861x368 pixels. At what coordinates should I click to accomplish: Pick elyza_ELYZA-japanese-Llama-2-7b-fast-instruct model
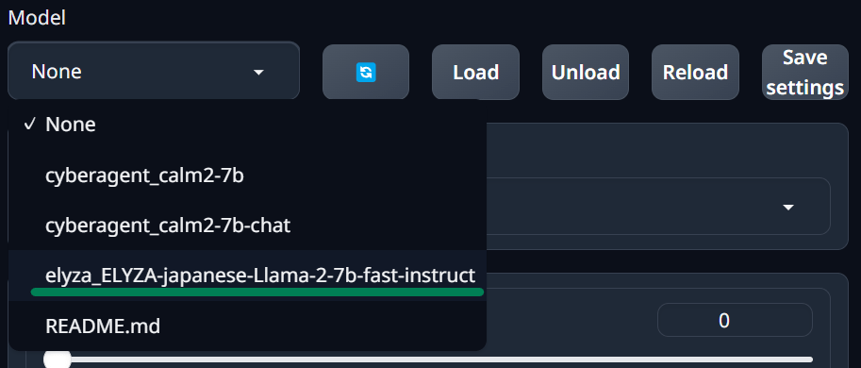pyautogui.click(x=247, y=276)
